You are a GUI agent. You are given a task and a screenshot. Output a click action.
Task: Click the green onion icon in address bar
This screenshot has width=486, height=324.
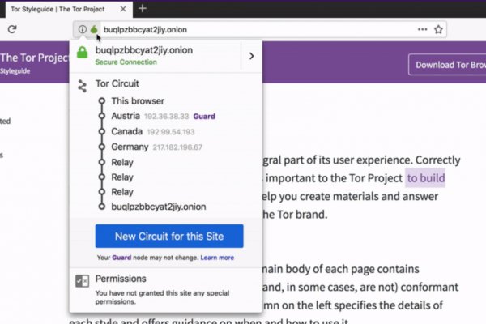(x=94, y=29)
